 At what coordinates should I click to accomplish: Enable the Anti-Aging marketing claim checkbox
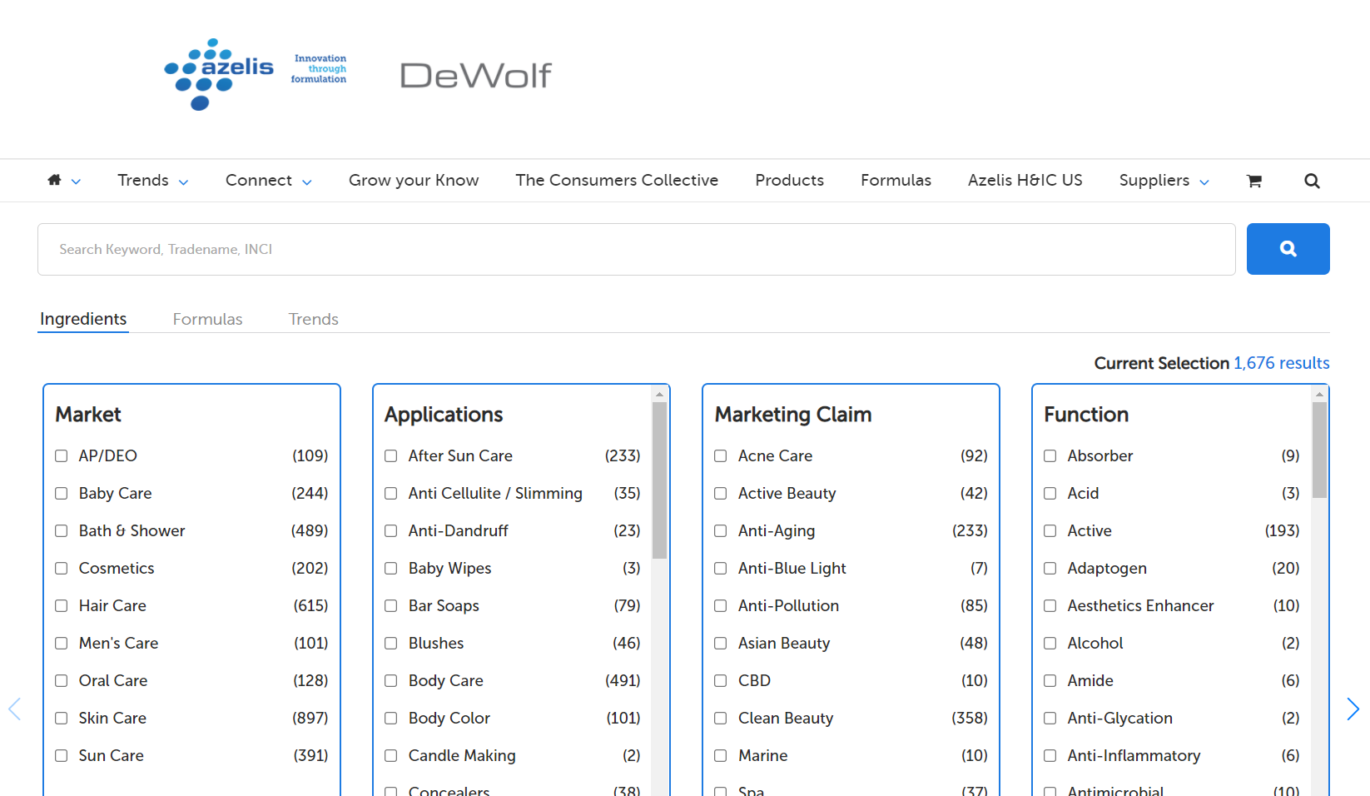click(x=721, y=531)
